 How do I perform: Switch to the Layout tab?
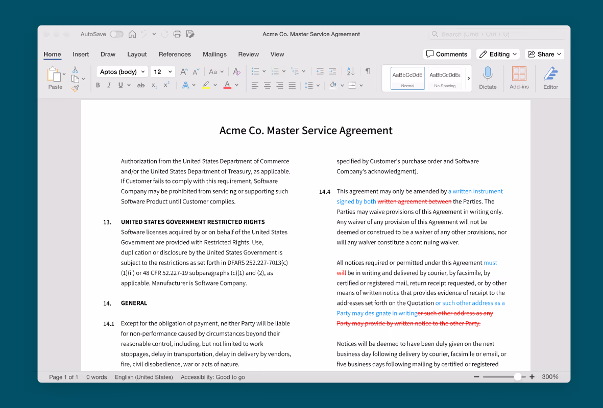(137, 55)
